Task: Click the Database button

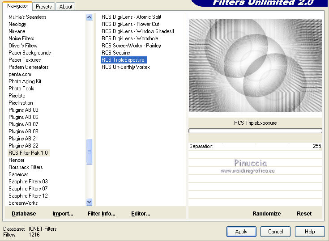Action: point(24,214)
